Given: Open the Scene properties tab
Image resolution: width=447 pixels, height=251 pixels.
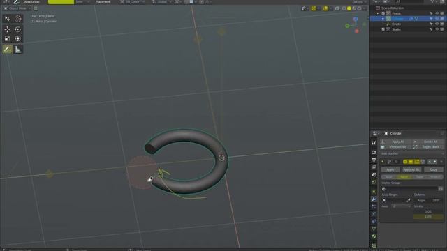Looking at the screenshot, I should [x=374, y=175].
